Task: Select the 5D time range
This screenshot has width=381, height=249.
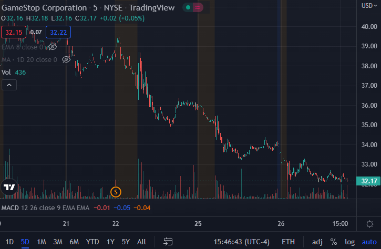Action: pos(25,242)
